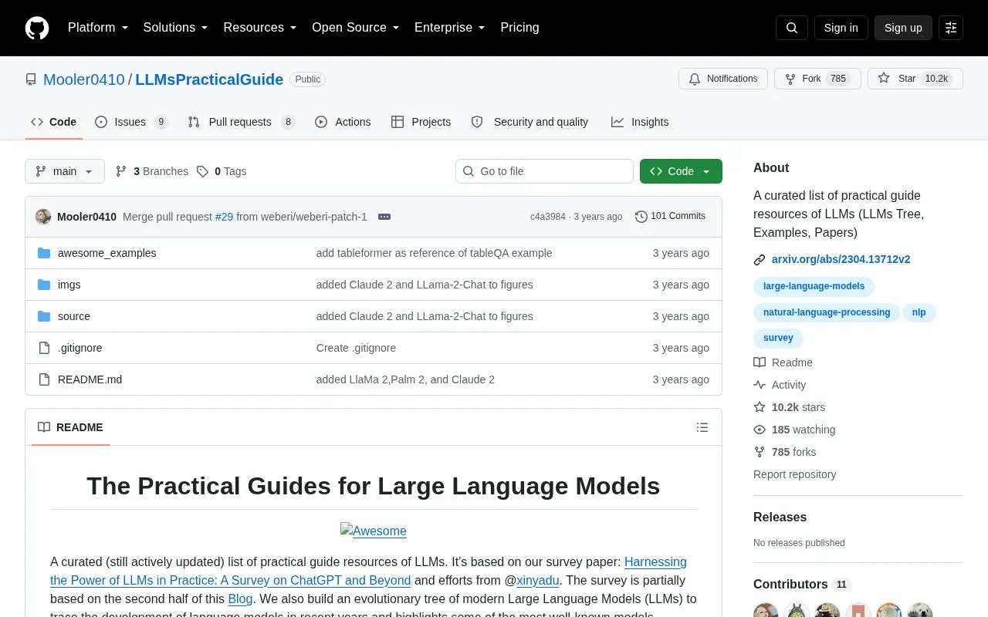The height and width of the screenshot is (617, 988).
Task: View the 0 Tags link
Action: pyautogui.click(x=222, y=171)
